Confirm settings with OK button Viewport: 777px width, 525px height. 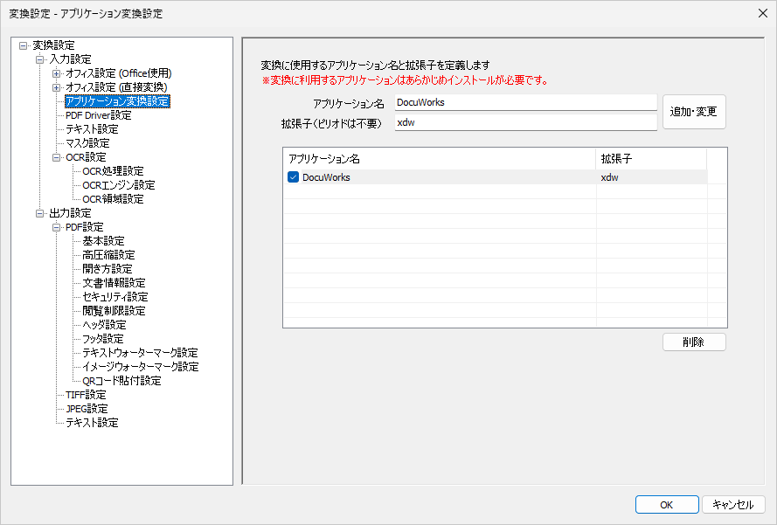click(666, 505)
